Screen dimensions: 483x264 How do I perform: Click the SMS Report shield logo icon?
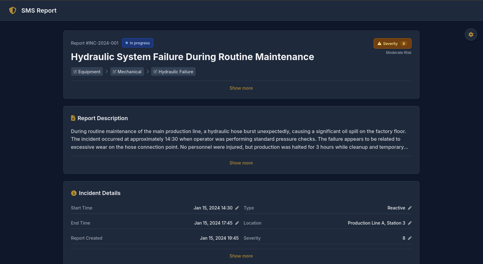point(13,10)
